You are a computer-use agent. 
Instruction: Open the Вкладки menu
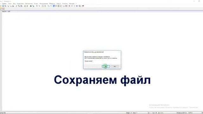coord(72,3)
